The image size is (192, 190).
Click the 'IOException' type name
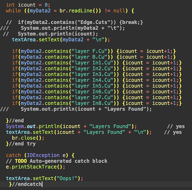(43, 155)
